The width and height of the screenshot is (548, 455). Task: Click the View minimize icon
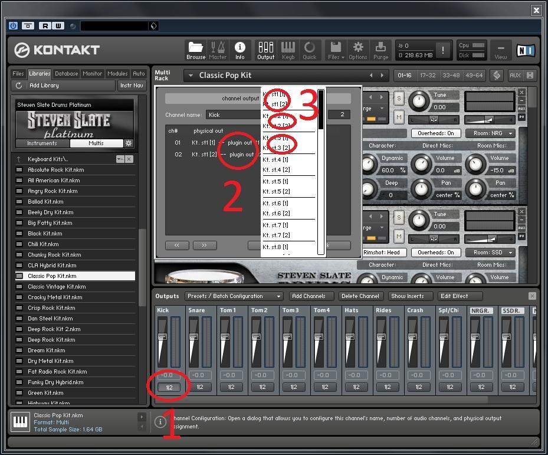click(x=501, y=50)
